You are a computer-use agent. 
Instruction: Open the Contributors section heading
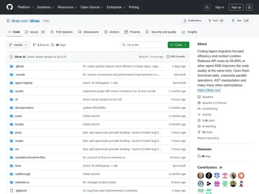point(207,167)
